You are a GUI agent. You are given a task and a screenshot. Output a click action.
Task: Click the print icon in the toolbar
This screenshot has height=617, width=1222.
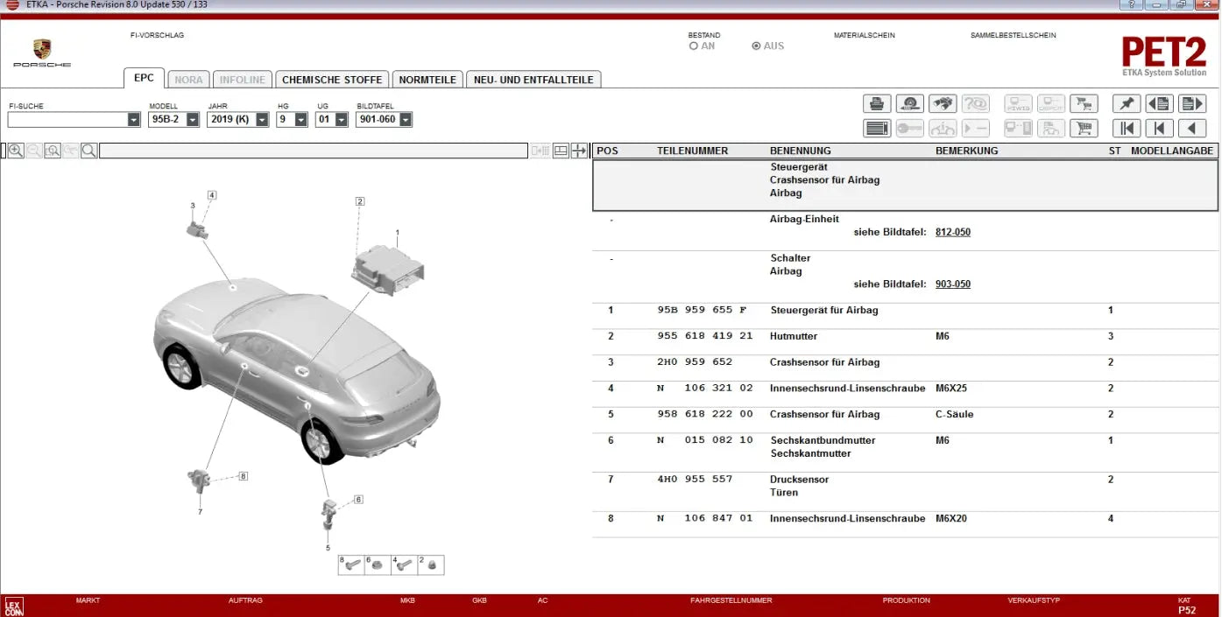click(875, 103)
